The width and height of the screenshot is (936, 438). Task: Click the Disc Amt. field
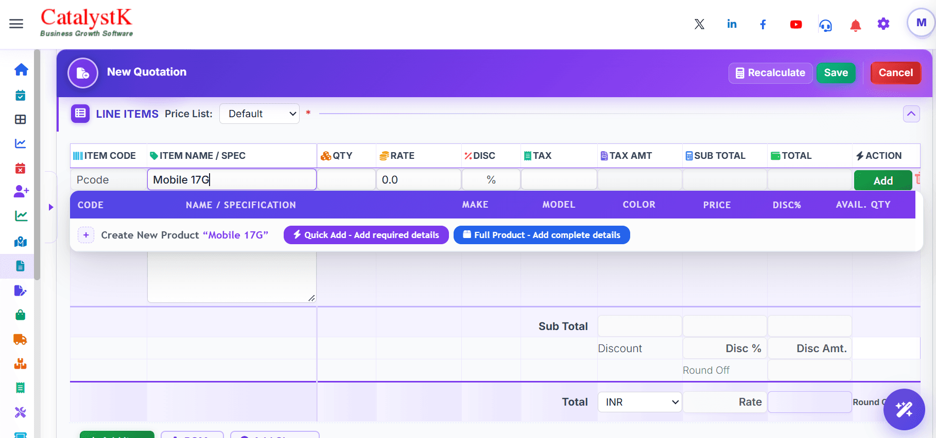(x=809, y=349)
